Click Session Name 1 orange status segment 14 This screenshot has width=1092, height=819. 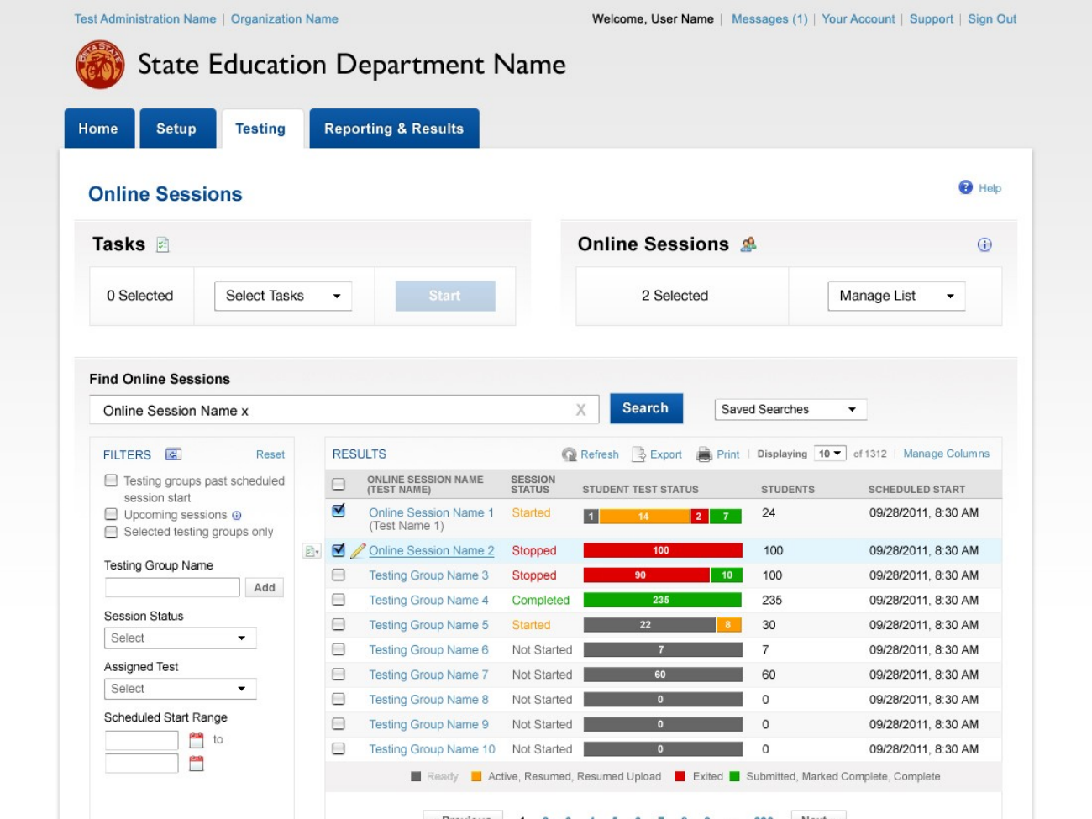tap(644, 517)
